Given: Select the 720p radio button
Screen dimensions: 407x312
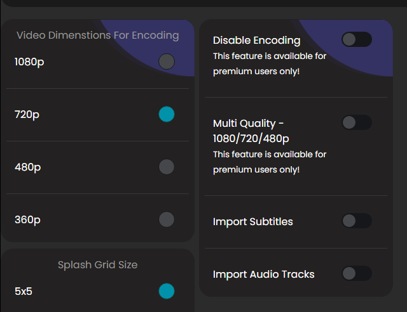Looking at the screenshot, I should pyautogui.click(x=166, y=114).
